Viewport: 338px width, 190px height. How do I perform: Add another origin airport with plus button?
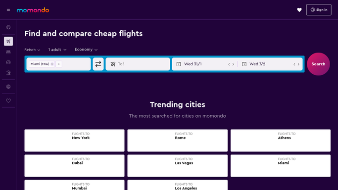click(x=59, y=64)
